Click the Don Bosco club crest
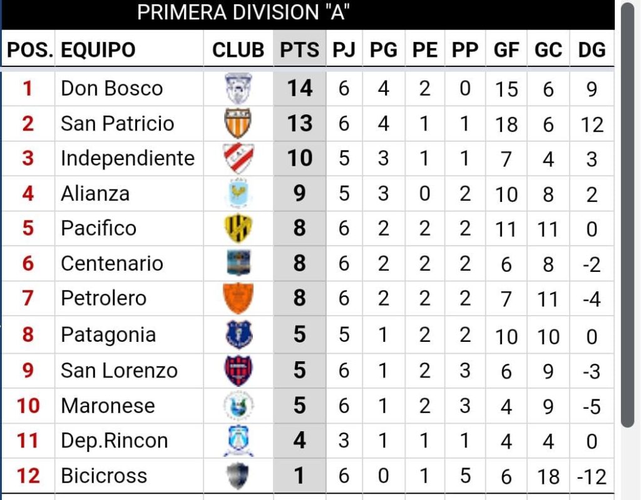Image resolution: width=641 pixels, height=500 pixels. 238,88
